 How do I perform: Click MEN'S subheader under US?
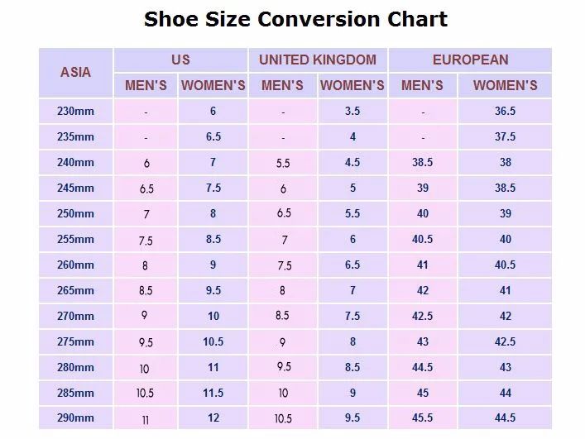tap(146, 85)
